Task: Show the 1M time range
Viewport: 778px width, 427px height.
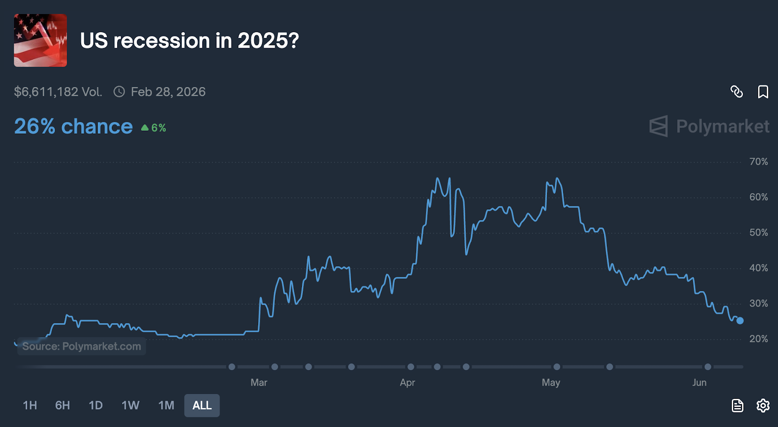Action: click(166, 405)
